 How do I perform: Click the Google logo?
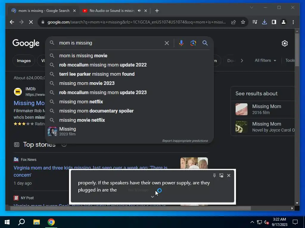tap(26, 43)
